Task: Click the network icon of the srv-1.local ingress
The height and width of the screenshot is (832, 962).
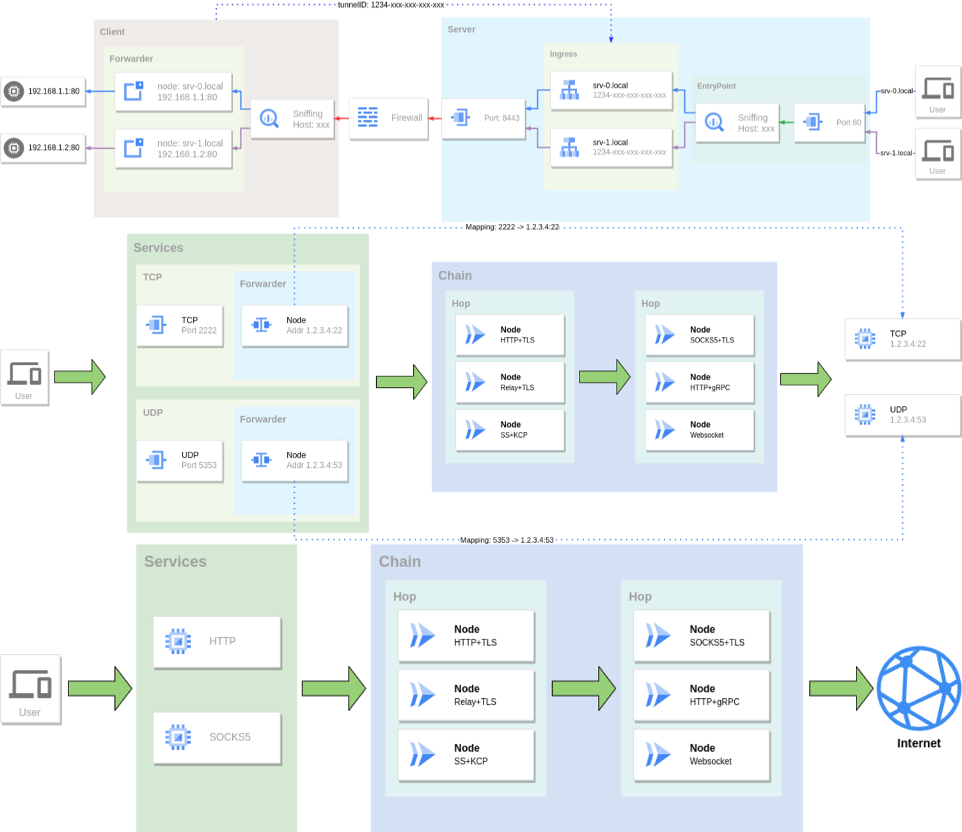Action: click(569, 147)
